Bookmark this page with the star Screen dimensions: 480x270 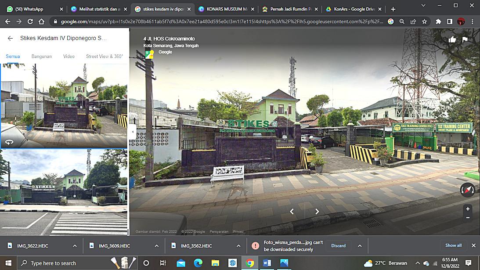pyautogui.click(x=424, y=22)
